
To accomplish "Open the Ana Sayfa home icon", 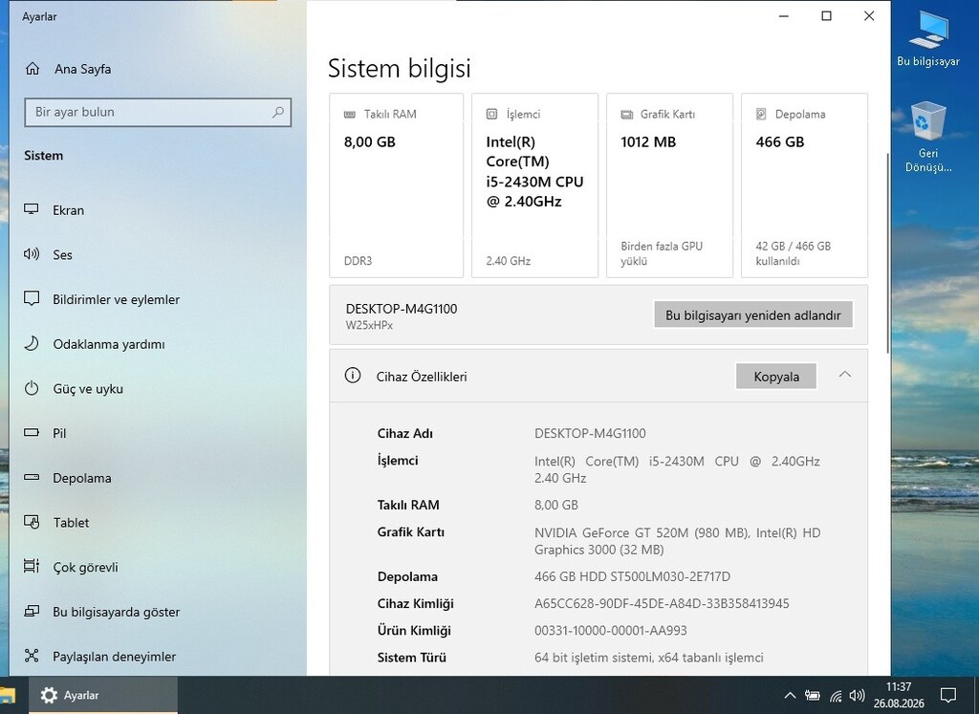I will click(33, 69).
